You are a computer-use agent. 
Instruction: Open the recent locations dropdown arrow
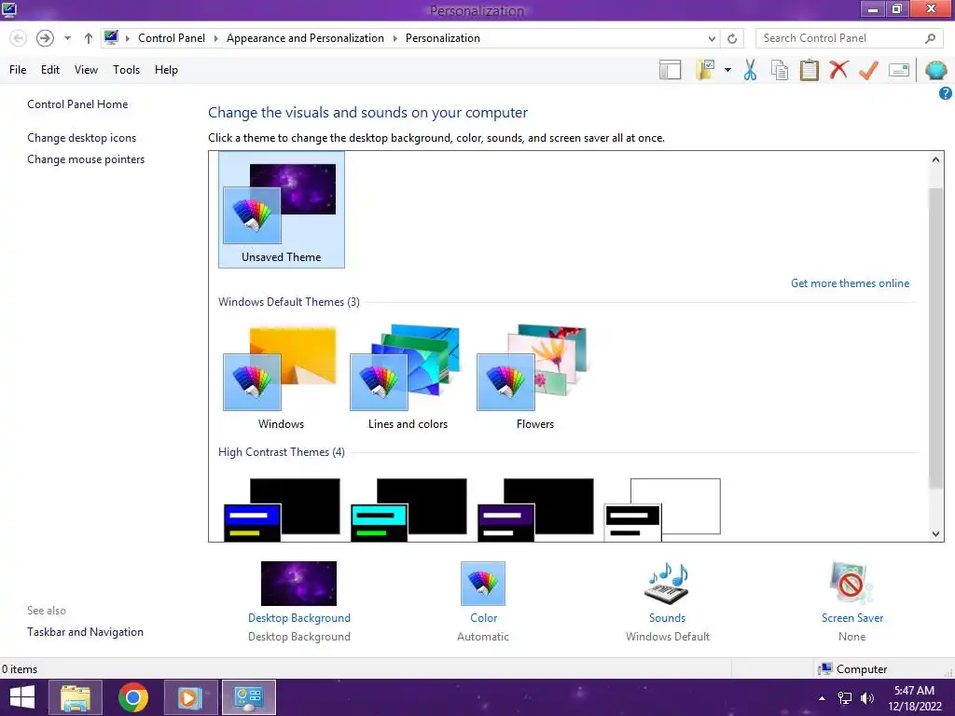click(x=67, y=38)
